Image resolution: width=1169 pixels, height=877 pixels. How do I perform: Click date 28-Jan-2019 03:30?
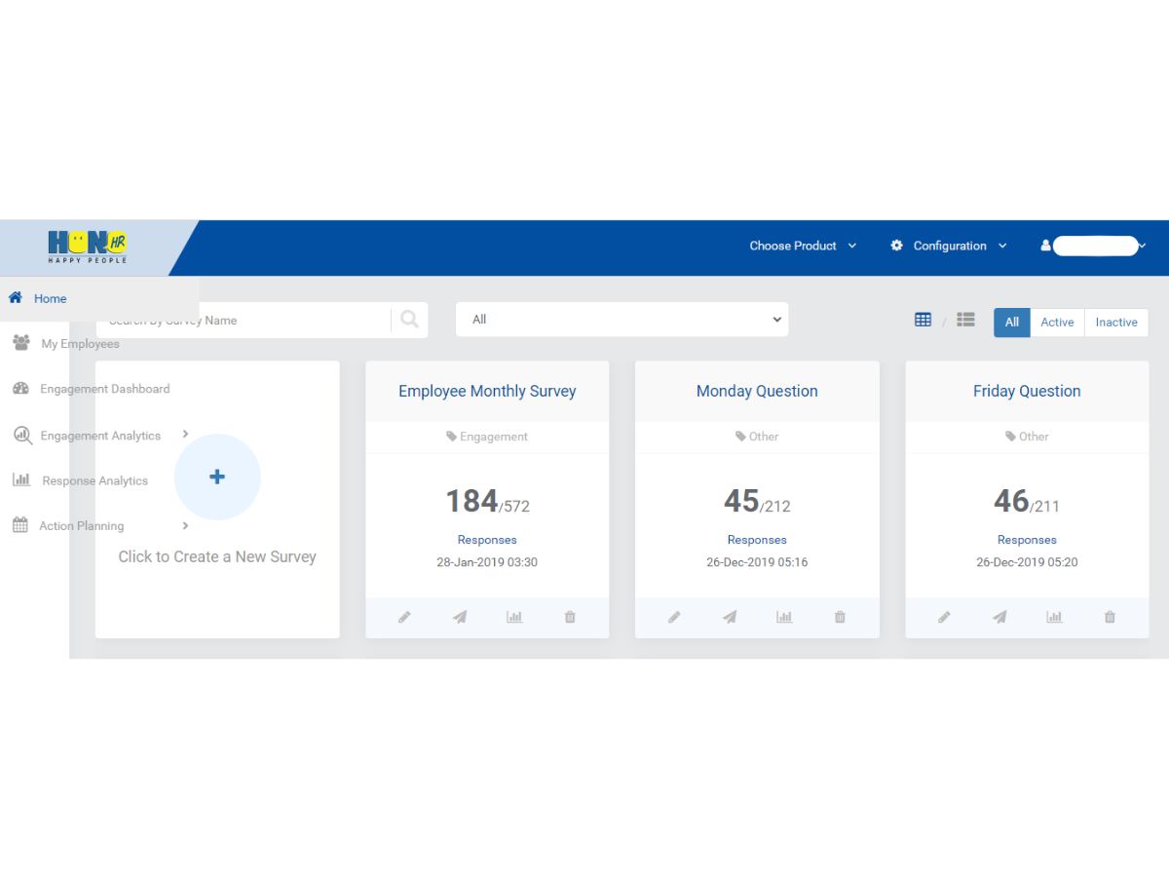tap(487, 562)
